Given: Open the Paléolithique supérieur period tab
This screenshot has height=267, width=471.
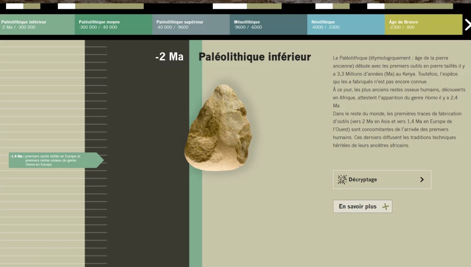Looking at the screenshot, I should coord(191,24).
